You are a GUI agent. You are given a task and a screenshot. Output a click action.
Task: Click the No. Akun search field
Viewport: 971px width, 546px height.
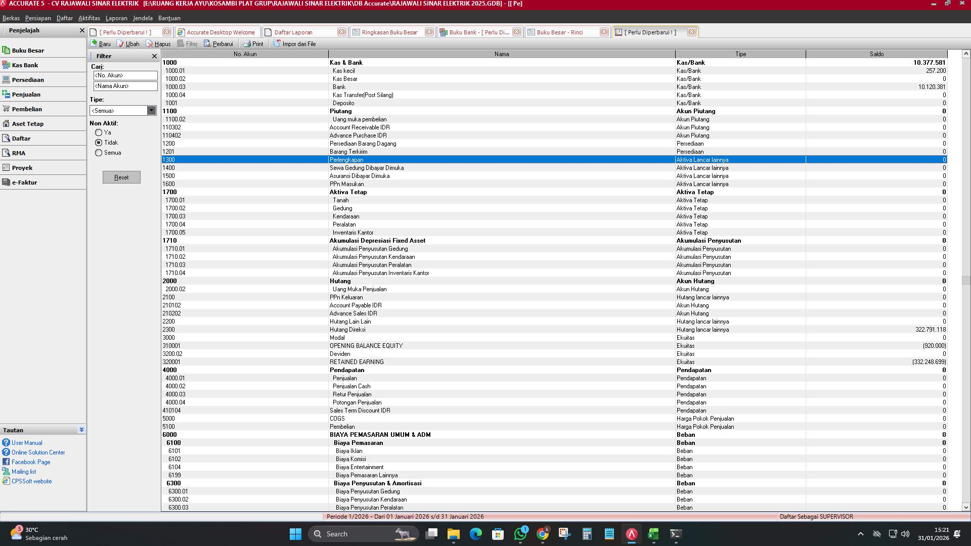pos(125,75)
